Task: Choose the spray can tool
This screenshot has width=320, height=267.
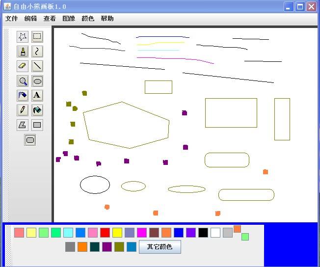Action: 23,96
